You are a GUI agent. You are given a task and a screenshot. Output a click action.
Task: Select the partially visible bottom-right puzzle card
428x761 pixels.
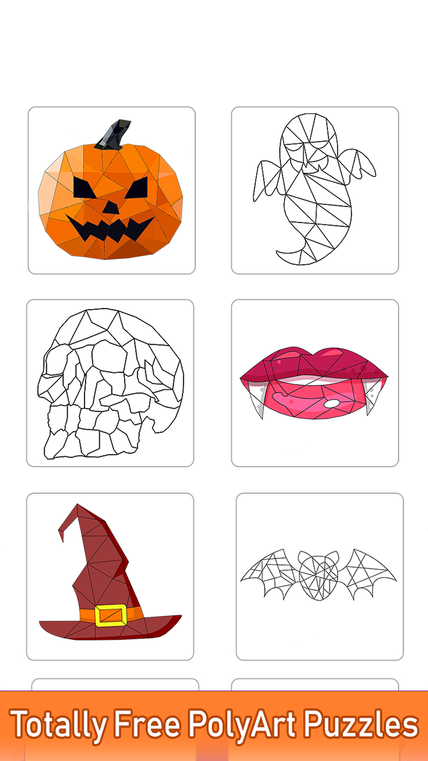(315, 685)
